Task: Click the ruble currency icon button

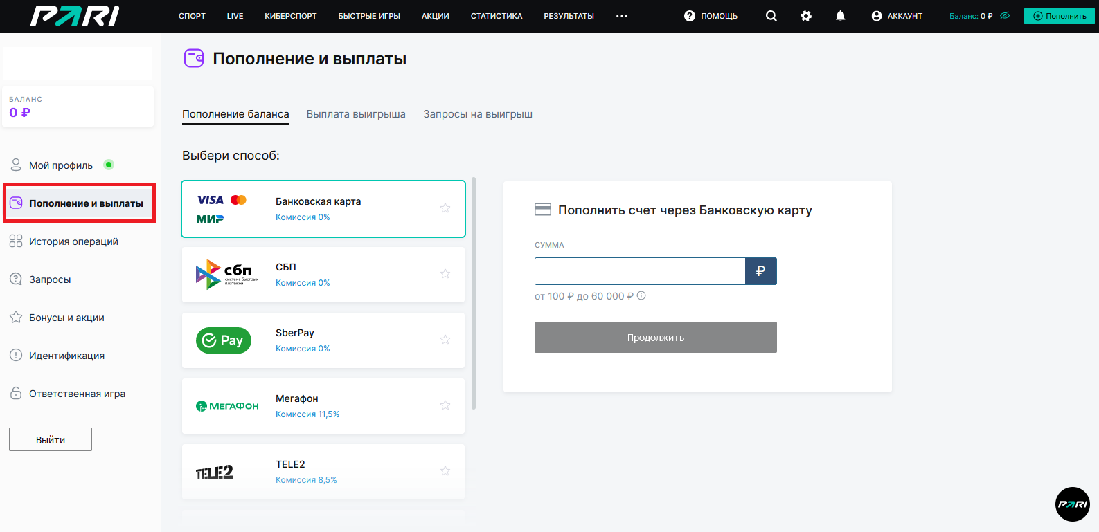Action: (x=760, y=271)
